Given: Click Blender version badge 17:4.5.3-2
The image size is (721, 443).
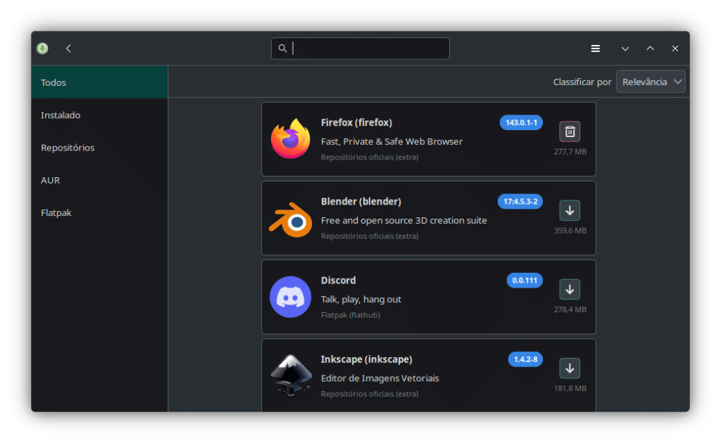Looking at the screenshot, I should (520, 202).
